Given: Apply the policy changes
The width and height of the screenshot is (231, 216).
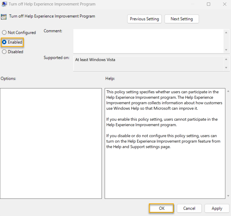Looking at the screenshot, I should (217, 208).
